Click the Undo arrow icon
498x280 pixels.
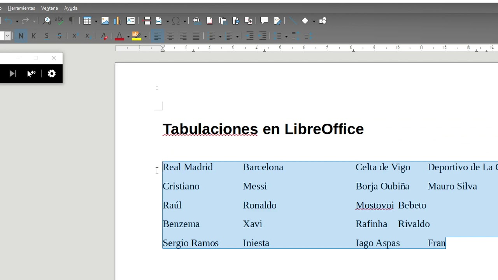(9, 21)
